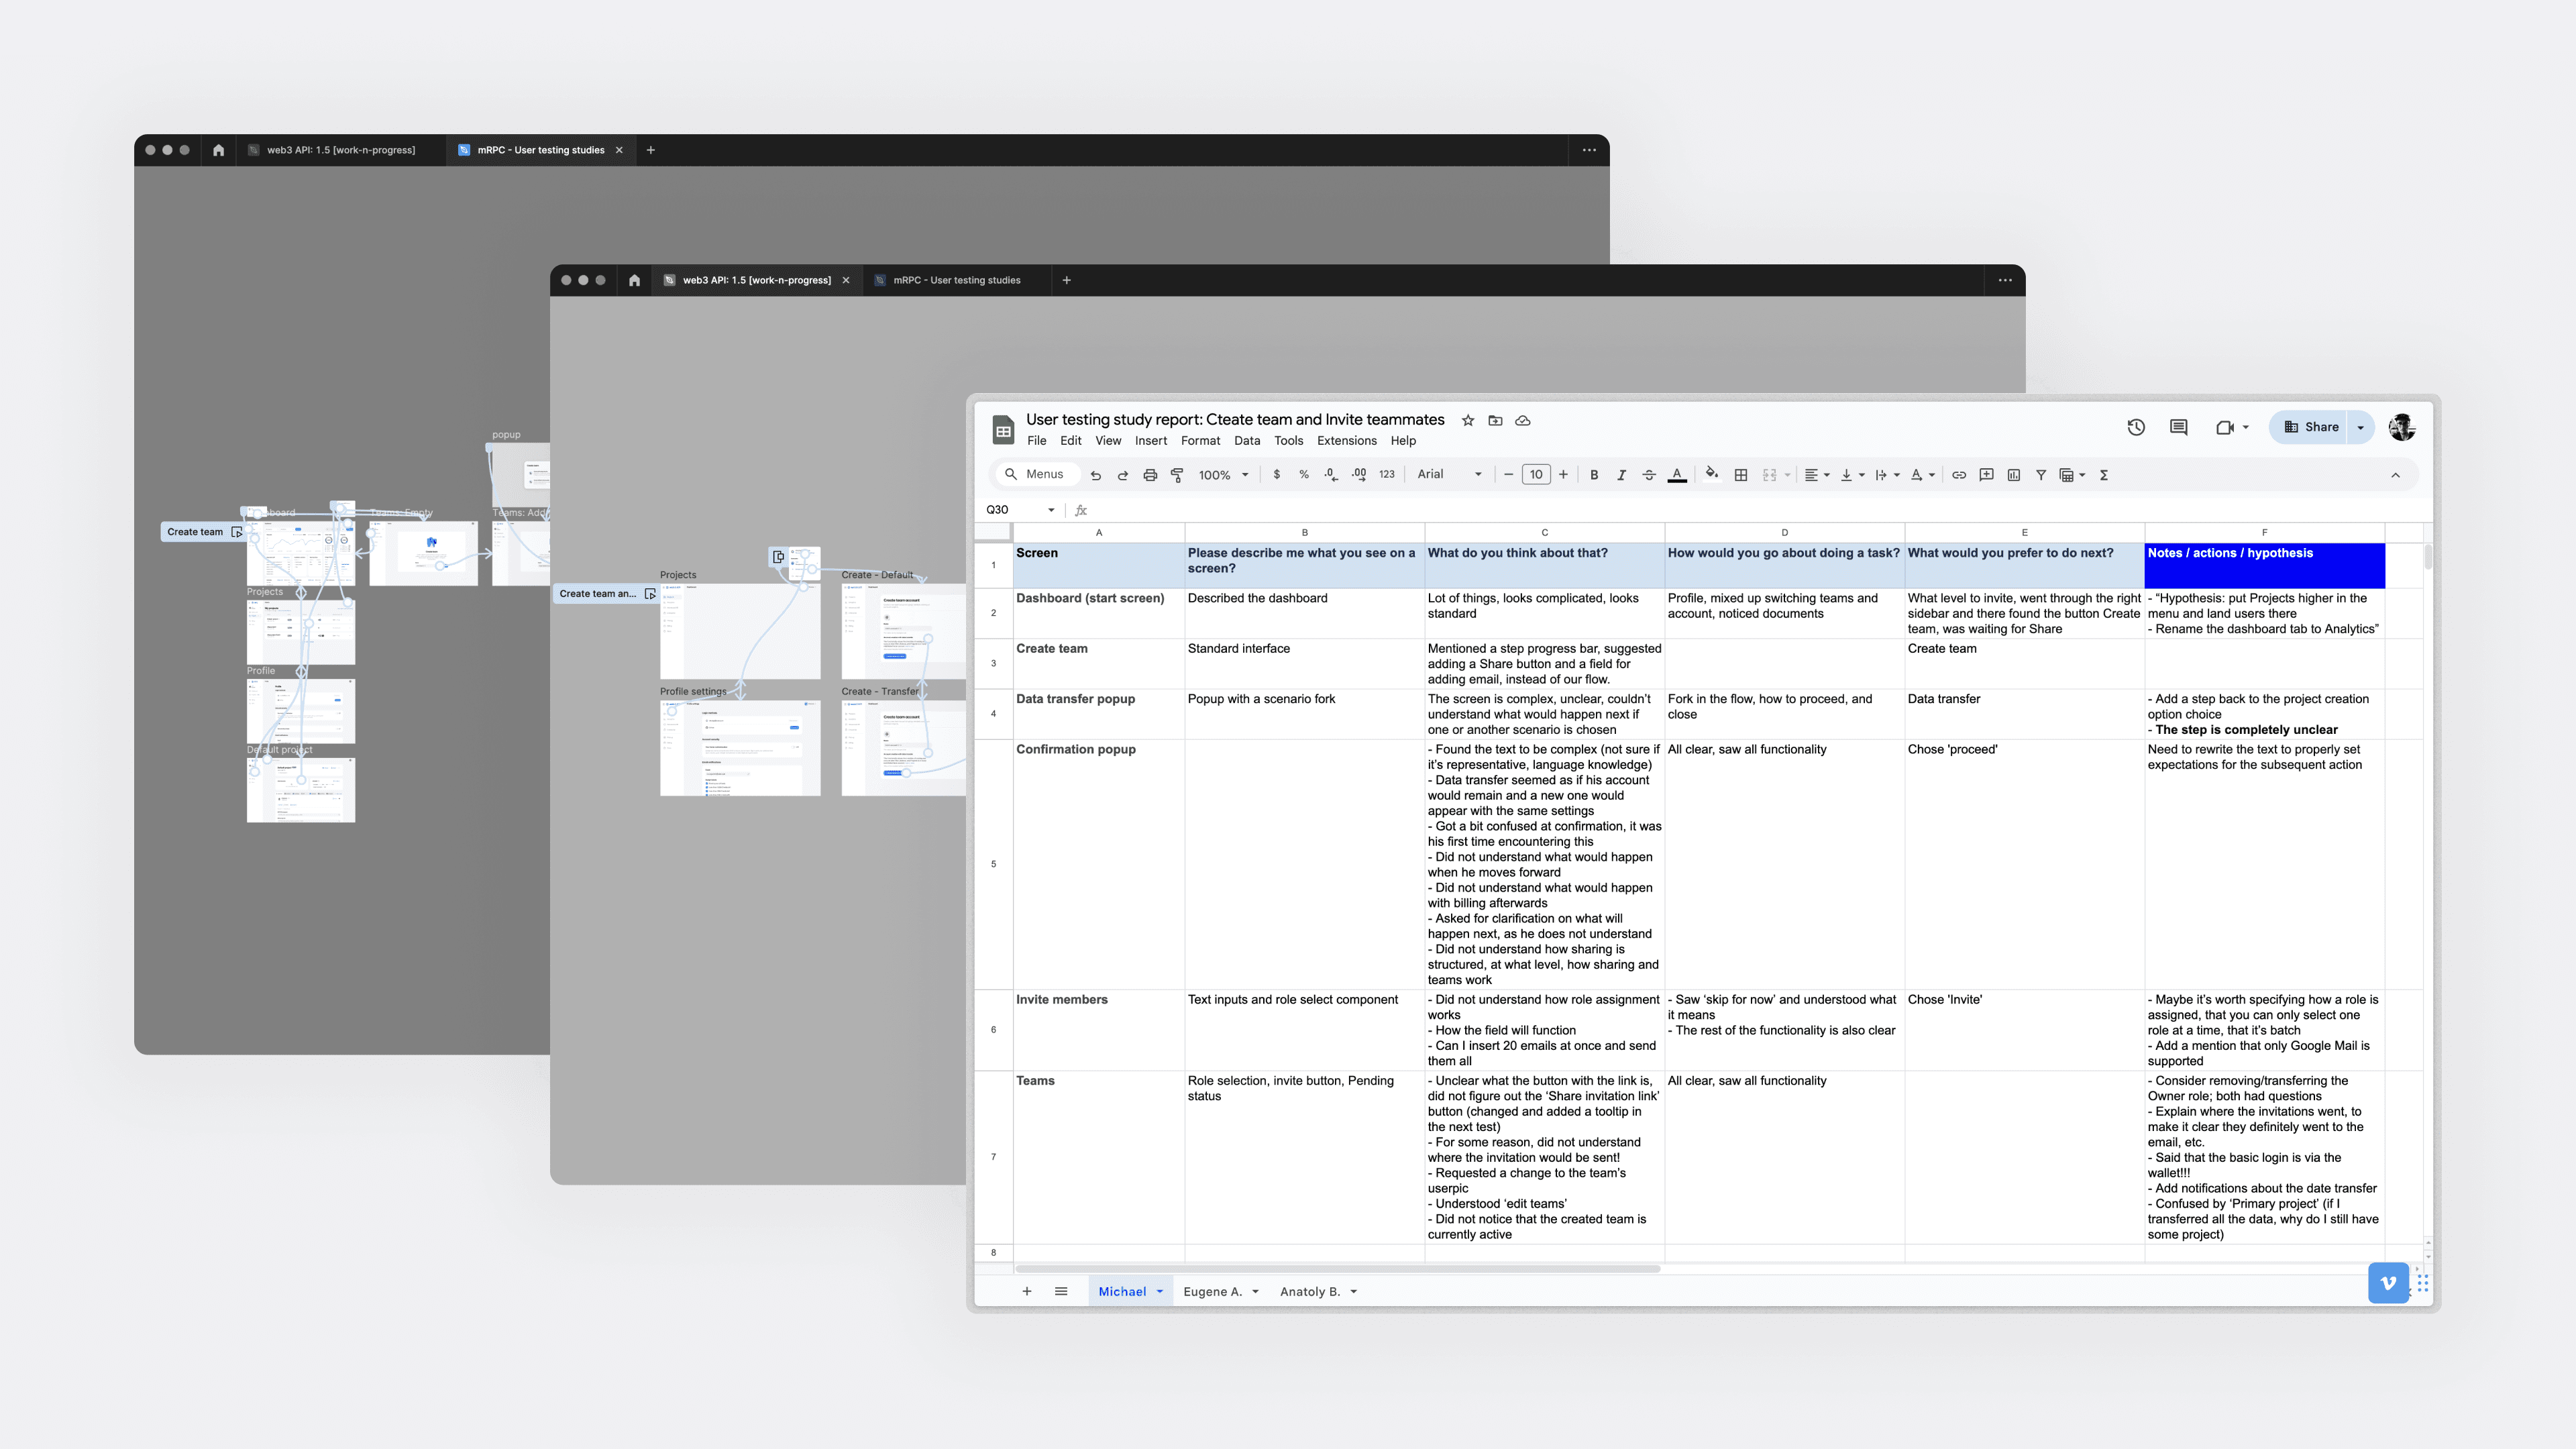Toggle strikethrough formatting
The height and width of the screenshot is (1449, 2576).
(x=1649, y=475)
